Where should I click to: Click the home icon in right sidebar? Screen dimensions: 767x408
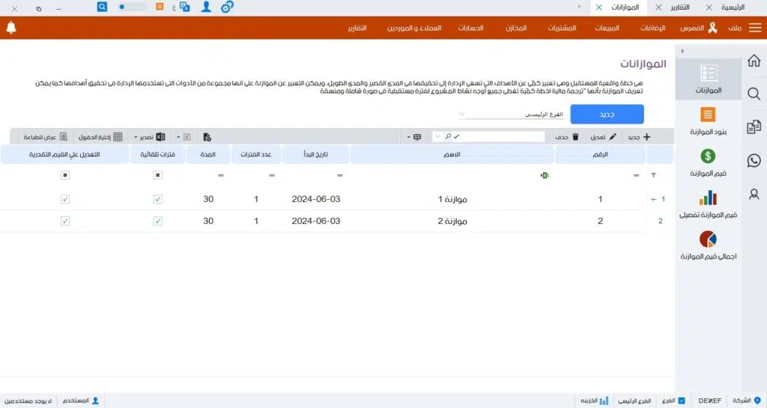tap(754, 61)
